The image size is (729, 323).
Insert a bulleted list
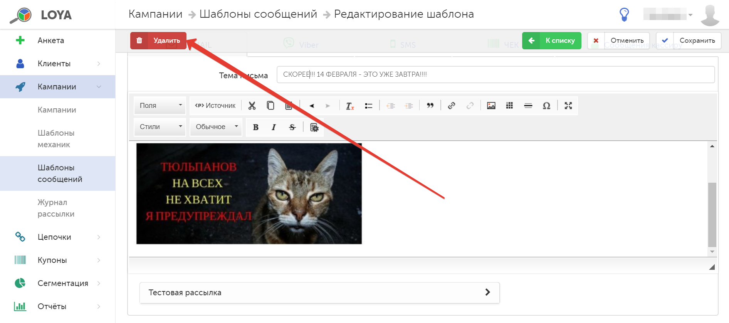[369, 106]
